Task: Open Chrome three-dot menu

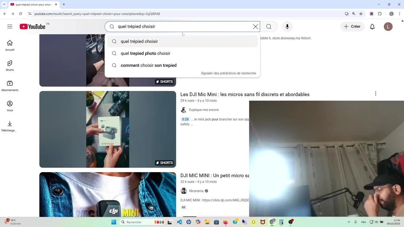Action: coord(400,14)
